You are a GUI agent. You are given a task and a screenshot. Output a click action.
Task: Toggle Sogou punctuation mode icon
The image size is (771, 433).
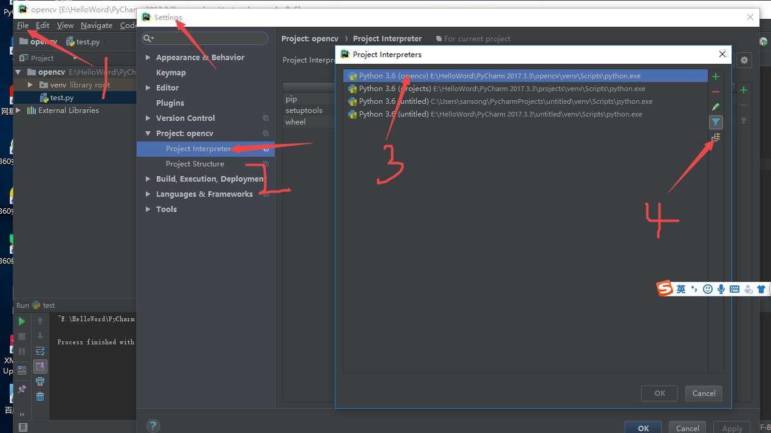694,289
